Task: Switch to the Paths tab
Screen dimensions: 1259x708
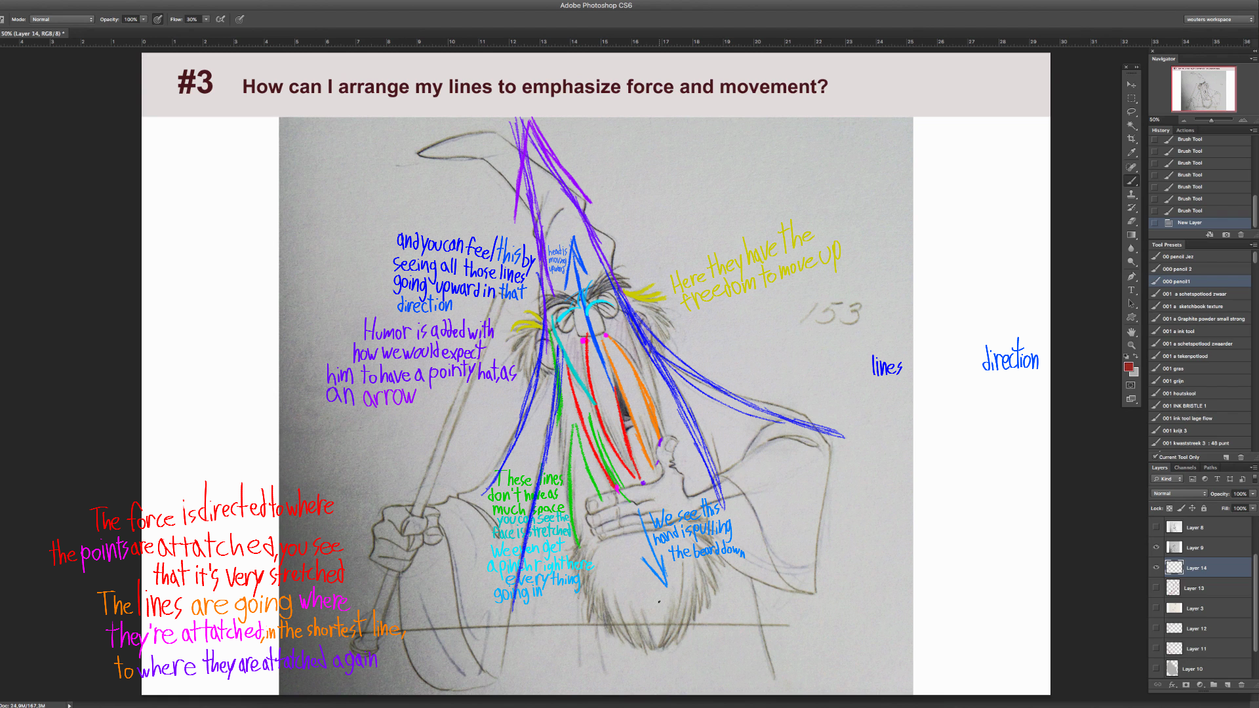Action: [x=1210, y=467]
